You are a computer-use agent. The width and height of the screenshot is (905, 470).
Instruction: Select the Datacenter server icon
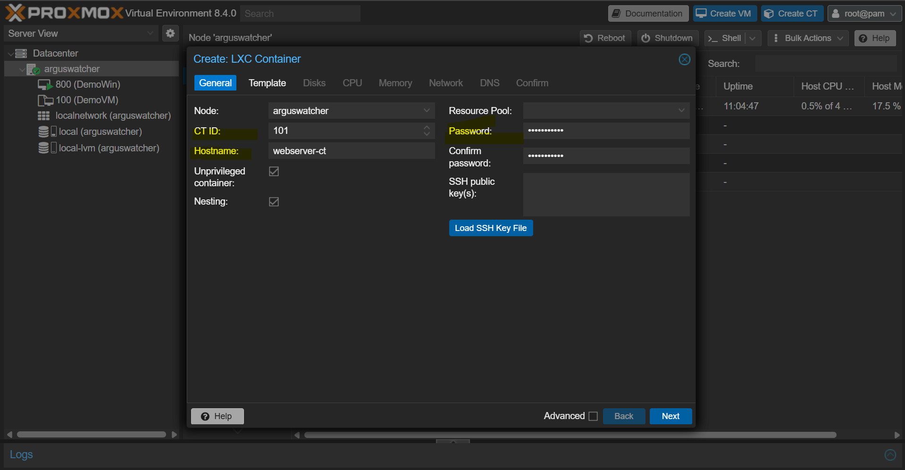point(21,53)
